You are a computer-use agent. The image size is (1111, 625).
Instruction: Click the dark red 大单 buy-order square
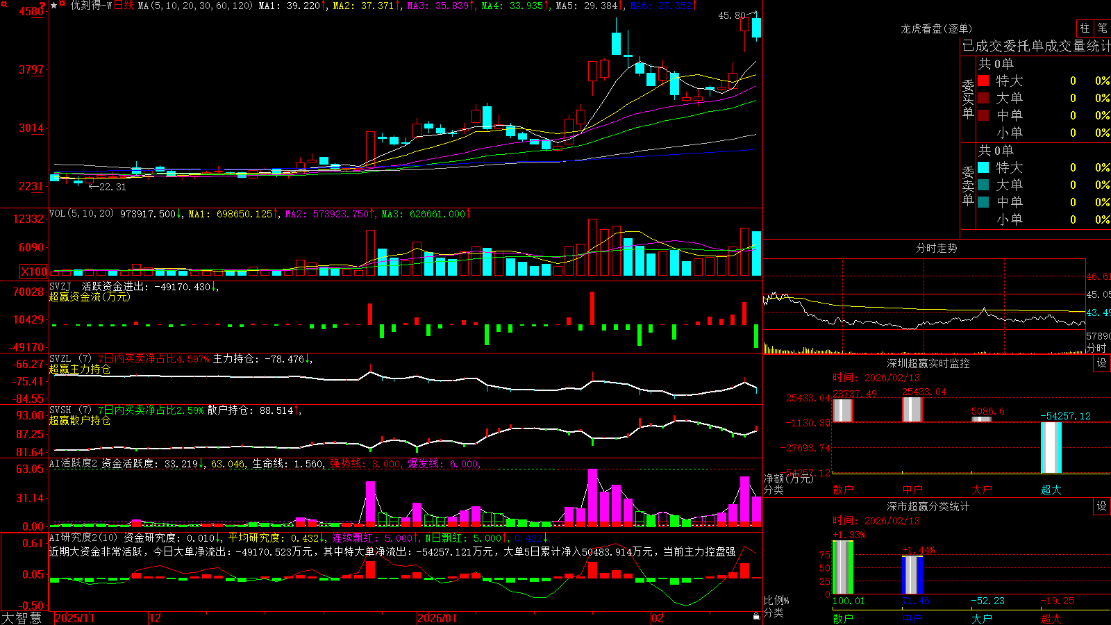click(983, 98)
